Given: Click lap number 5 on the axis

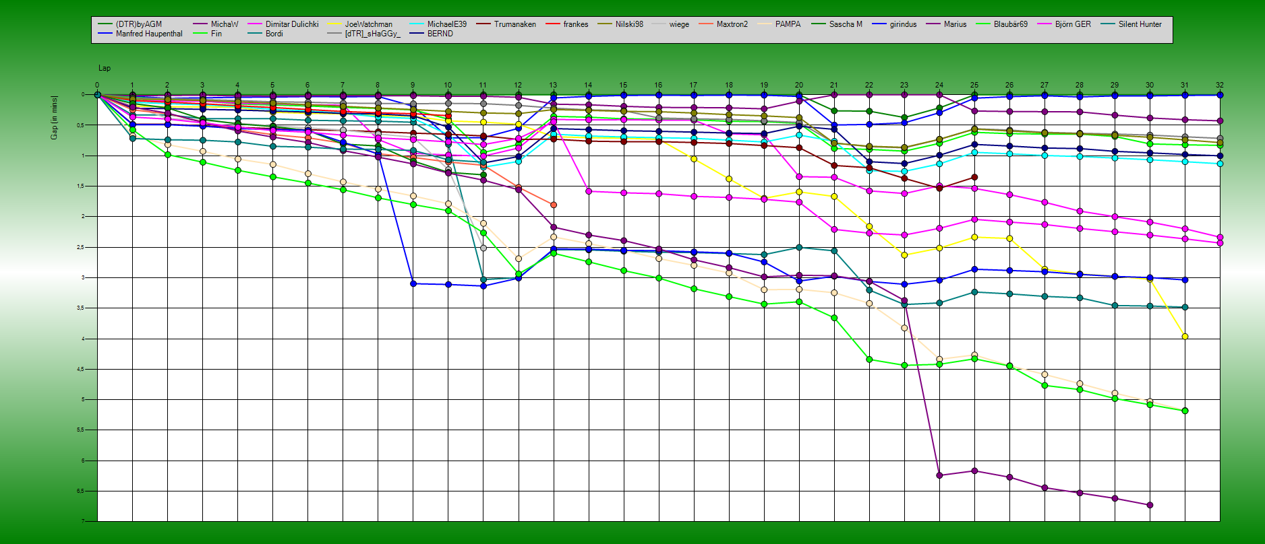Looking at the screenshot, I should point(272,86).
